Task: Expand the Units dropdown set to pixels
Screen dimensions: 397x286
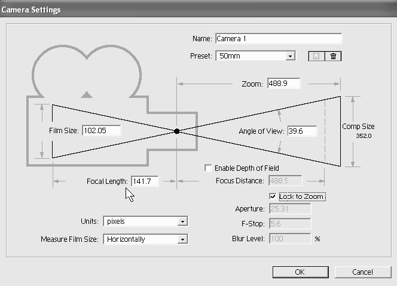Action: pyautogui.click(x=145, y=222)
